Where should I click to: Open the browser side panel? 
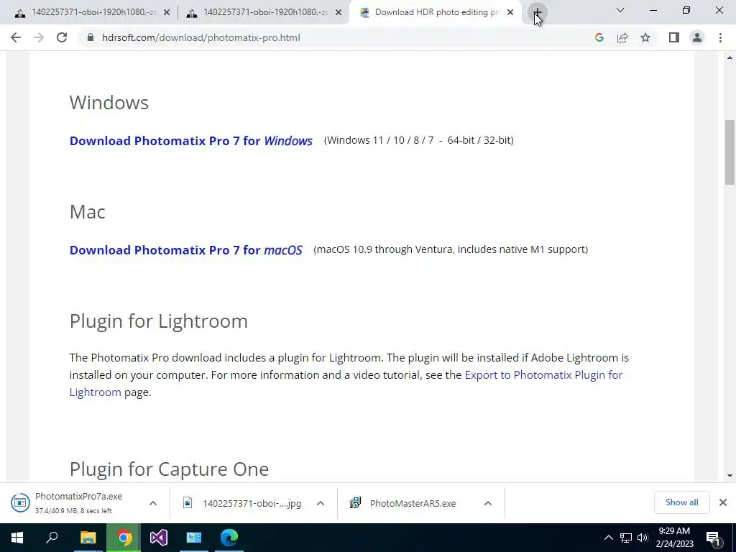[x=674, y=37]
